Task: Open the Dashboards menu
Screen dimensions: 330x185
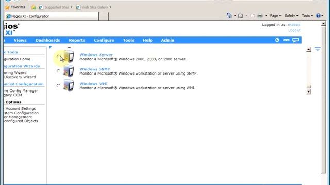Action: tap(48, 40)
